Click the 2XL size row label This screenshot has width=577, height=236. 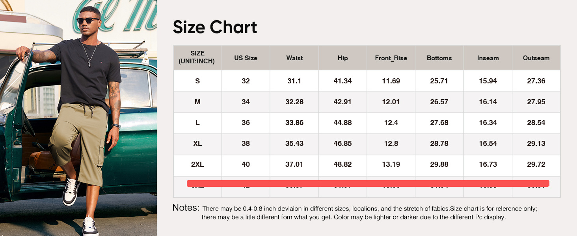(x=197, y=164)
